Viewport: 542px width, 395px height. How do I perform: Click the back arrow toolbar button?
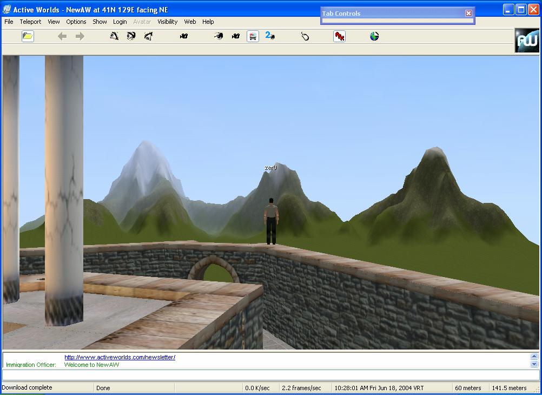tap(62, 36)
